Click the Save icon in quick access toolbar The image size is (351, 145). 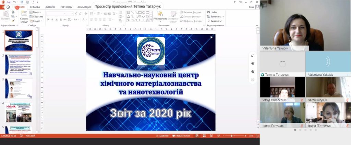click(x=9, y=2)
